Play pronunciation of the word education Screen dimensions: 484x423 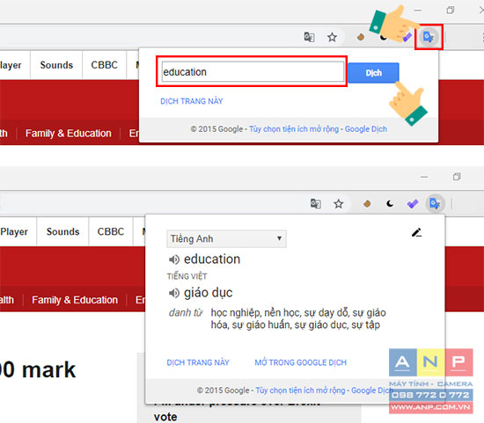pyautogui.click(x=173, y=259)
